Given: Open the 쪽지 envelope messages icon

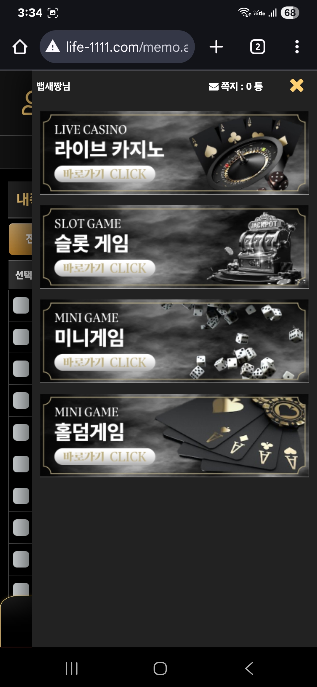Looking at the screenshot, I should tap(213, 87).
